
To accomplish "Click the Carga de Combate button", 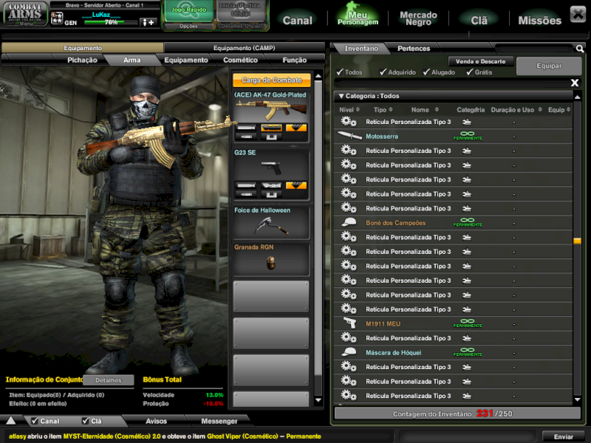I will coord(271,80).
